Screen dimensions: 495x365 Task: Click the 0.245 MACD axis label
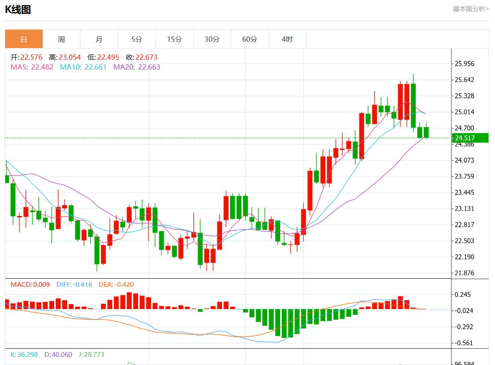click(462, 295)
